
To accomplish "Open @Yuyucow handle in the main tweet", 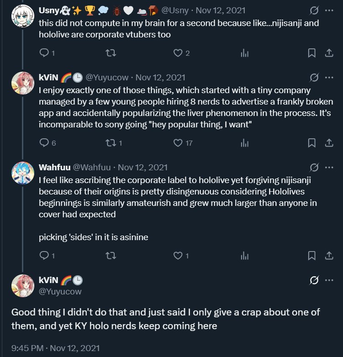I will [x=60, y=291].
